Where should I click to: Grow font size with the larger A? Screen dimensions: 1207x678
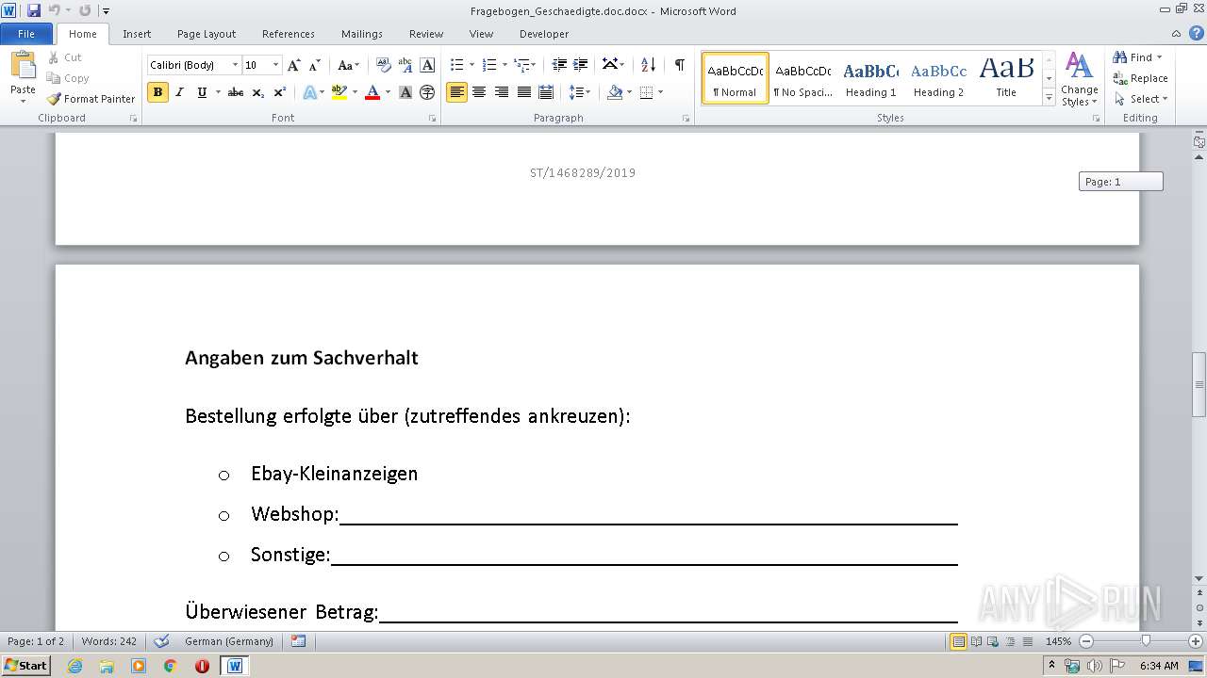[294, 65]
